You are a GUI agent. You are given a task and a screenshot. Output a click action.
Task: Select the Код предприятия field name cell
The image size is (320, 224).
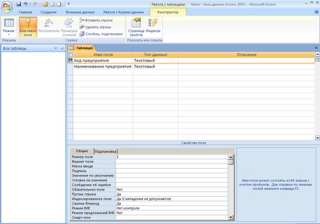click(103, 60)
